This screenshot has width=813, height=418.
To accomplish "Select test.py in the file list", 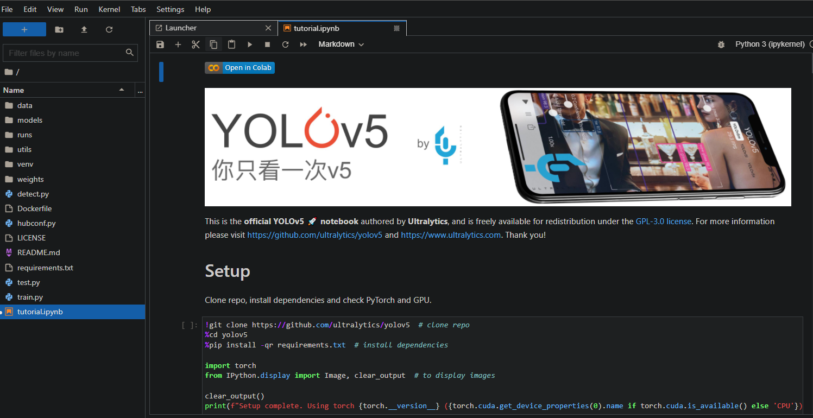I will (72, 282).
